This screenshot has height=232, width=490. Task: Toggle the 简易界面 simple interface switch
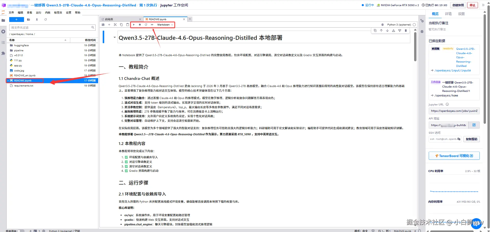(21, 231)
